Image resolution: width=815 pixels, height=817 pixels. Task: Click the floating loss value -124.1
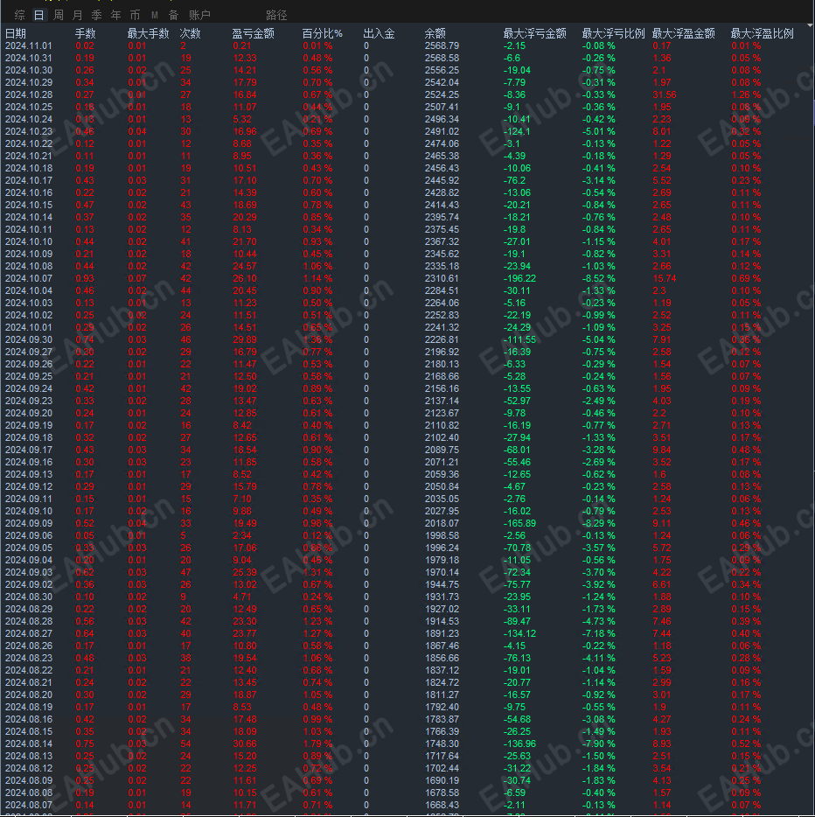[517, 132]
